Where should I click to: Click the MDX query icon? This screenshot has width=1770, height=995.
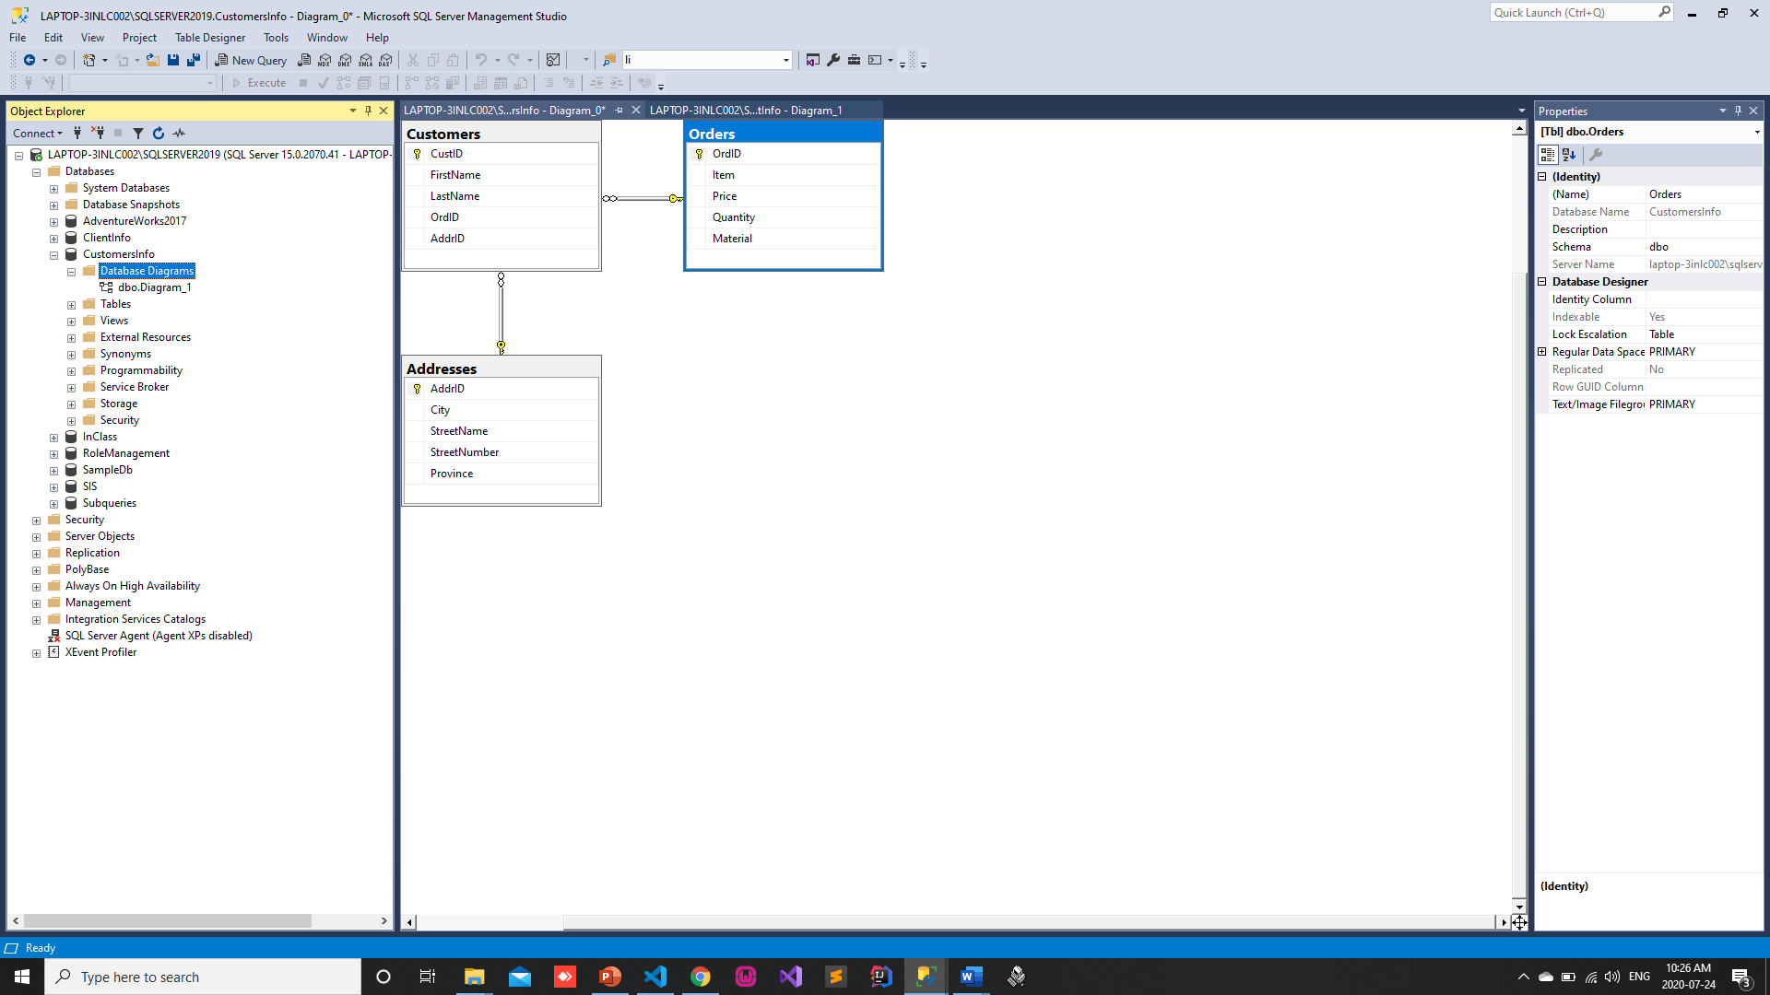[x=324, y=60]
